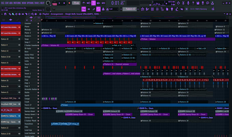Select the Playlist delete tool
Viewport: 232px width, 137px height.
pyautogui.click(x=16, y=14)
